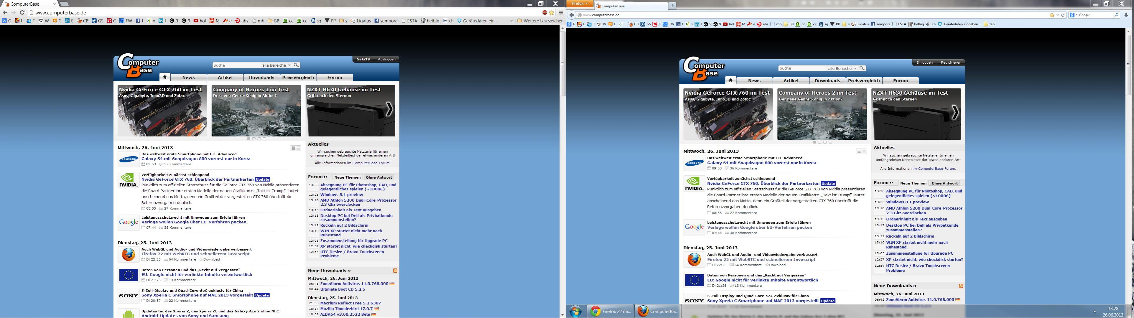Go back in the Chrome window
Screen dimensions: 1134x318
(x=5, y=13)
